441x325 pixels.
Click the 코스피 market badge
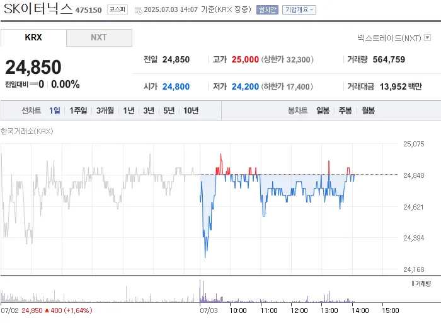point(117,9)
